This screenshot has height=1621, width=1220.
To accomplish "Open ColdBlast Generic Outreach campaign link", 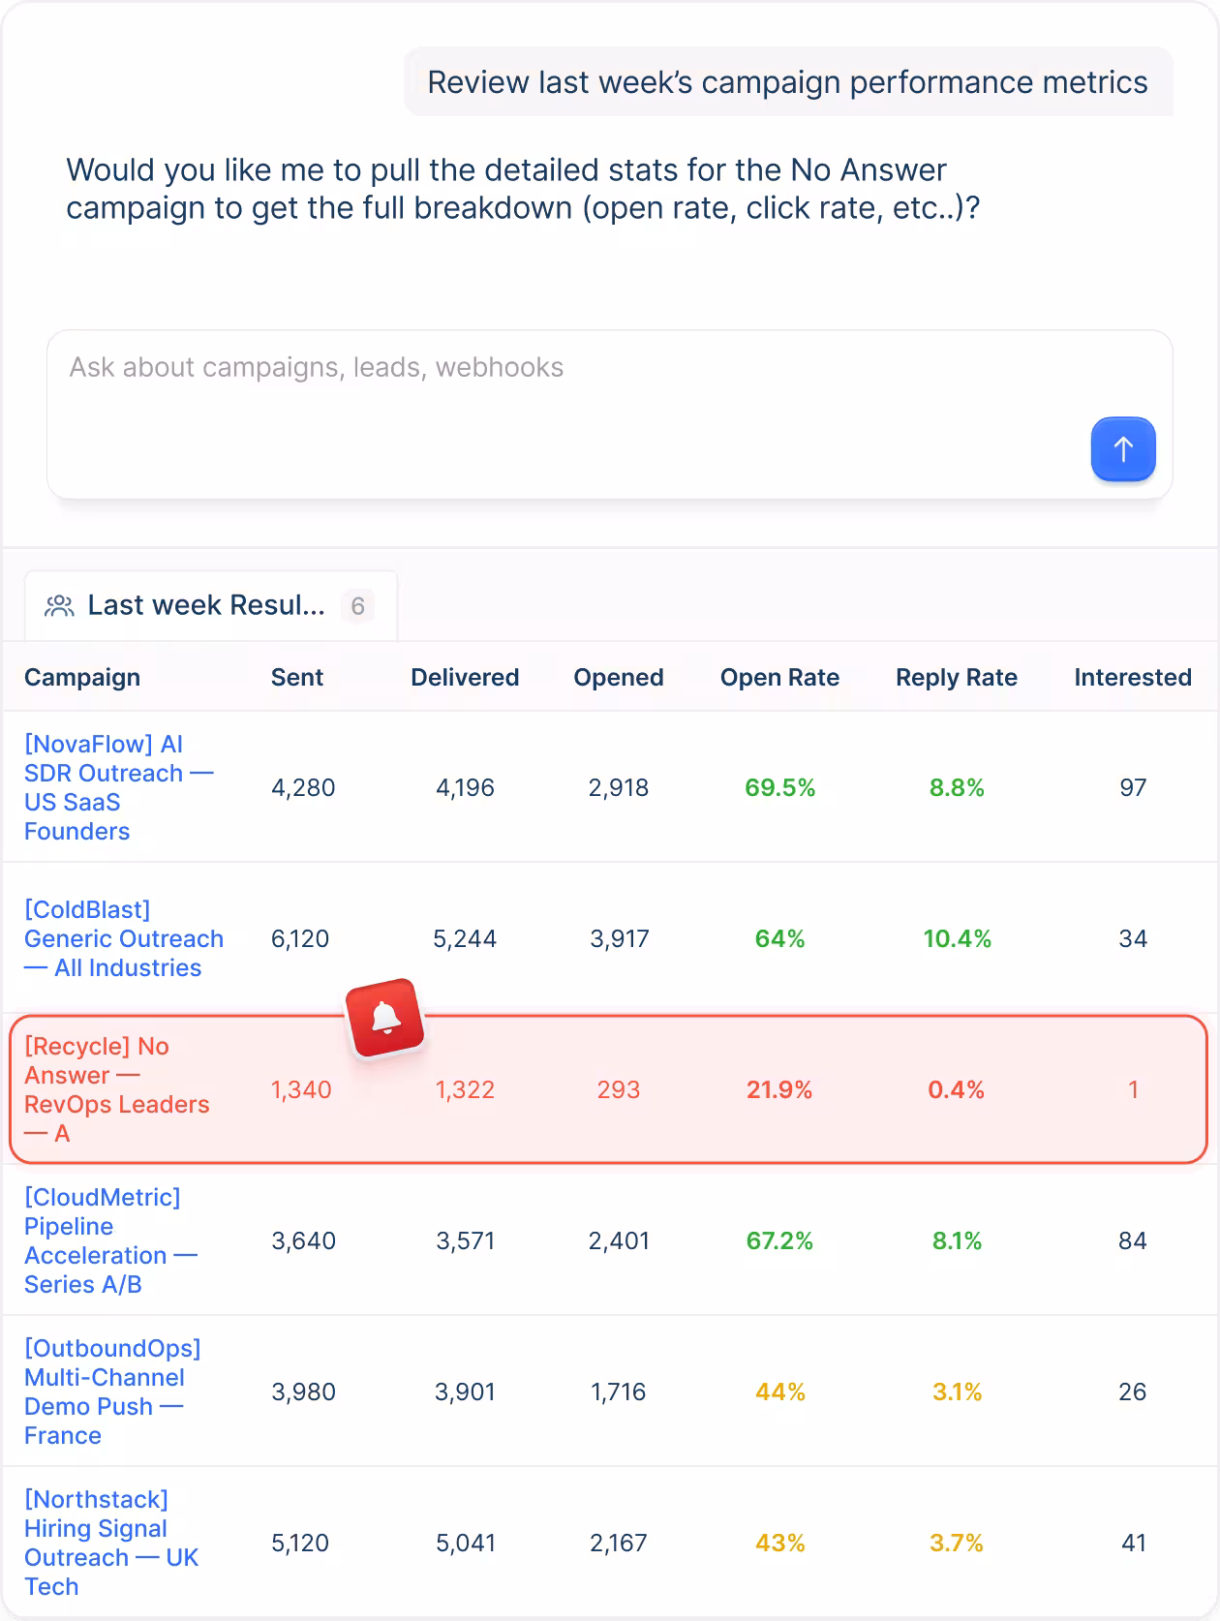I will pyautogui.click(x=124, y=938).
